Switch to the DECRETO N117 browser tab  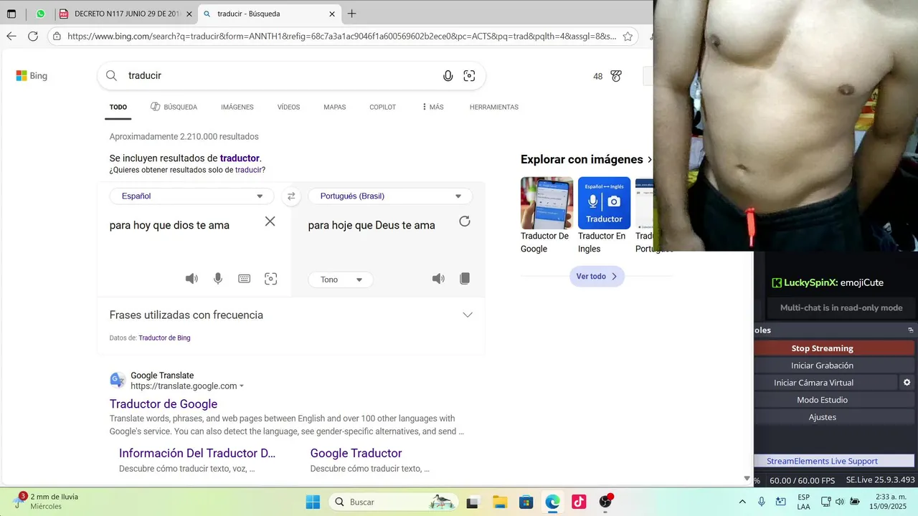[125, 14]
